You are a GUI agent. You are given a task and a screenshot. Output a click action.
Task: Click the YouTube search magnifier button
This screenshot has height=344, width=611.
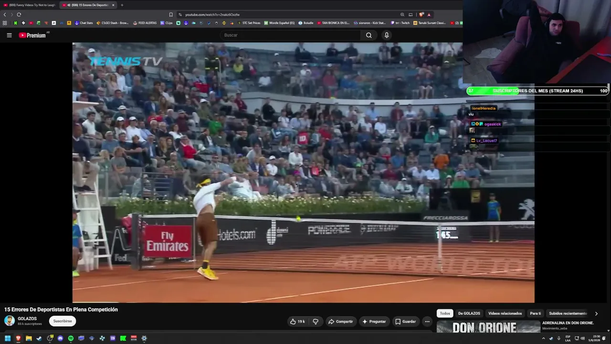[369, 35]
